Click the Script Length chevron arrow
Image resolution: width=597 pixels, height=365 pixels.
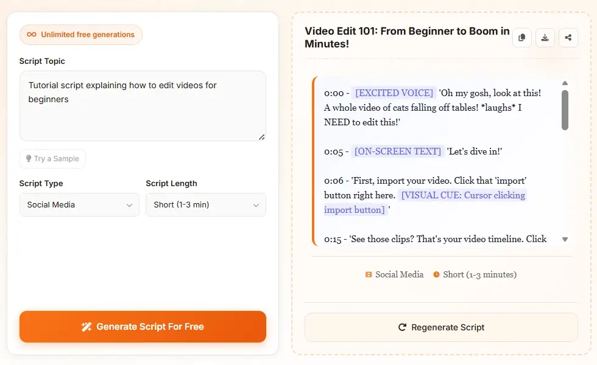tap(256, 206)
